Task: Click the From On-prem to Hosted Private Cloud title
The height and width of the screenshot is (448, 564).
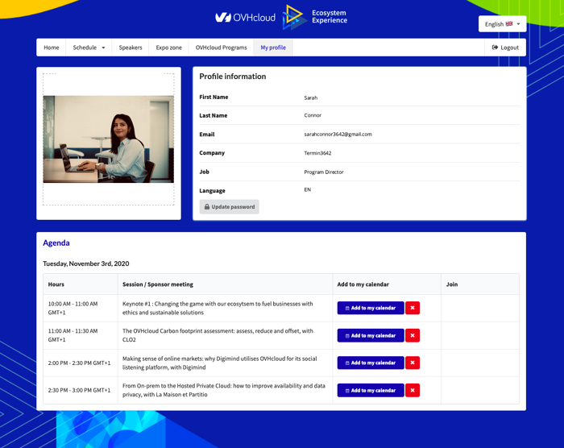Action: pyautogui.click(x=224, y=390)
